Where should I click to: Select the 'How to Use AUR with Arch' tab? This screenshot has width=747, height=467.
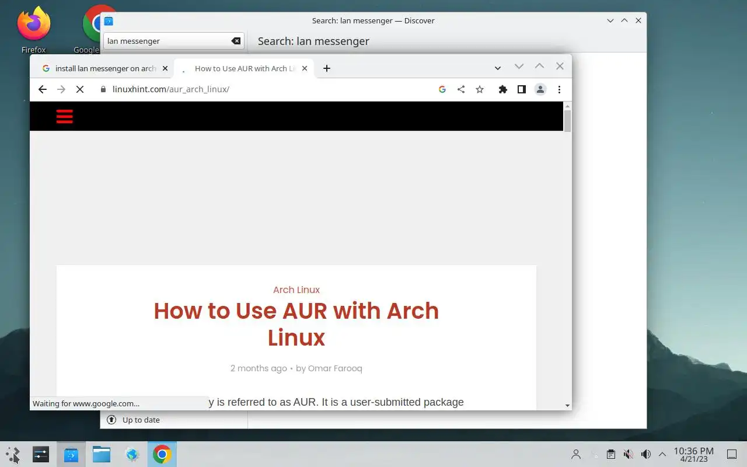[244, 68]
